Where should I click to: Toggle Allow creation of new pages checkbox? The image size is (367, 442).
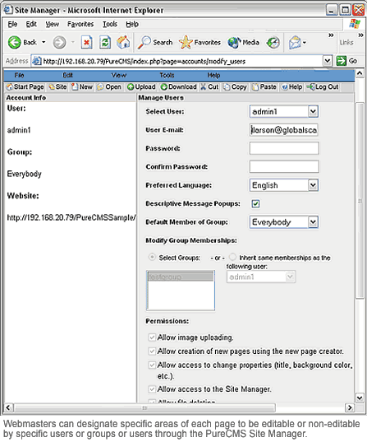pos(152,351)
